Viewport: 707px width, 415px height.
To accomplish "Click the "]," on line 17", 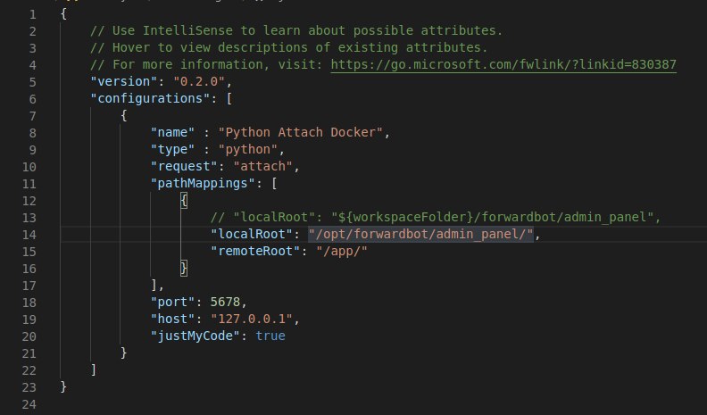I will click(158, 286).
